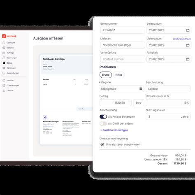Image resolution: width=195 pixels, height=195 pixels.
Task: Open the Rechnungen icon in sidebar
Action: point(4,58)
